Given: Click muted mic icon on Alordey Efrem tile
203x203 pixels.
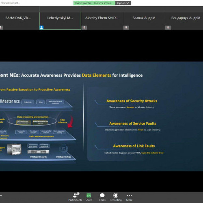Looking at the screenshot, I should click(84, 28).
